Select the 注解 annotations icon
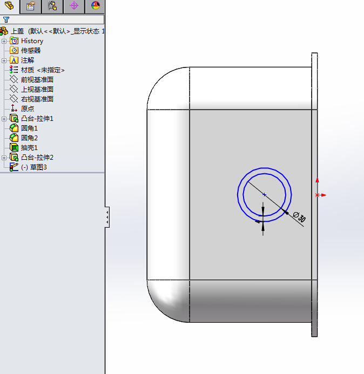The width and height of the screenshot is (364, 374). [14, 60]
